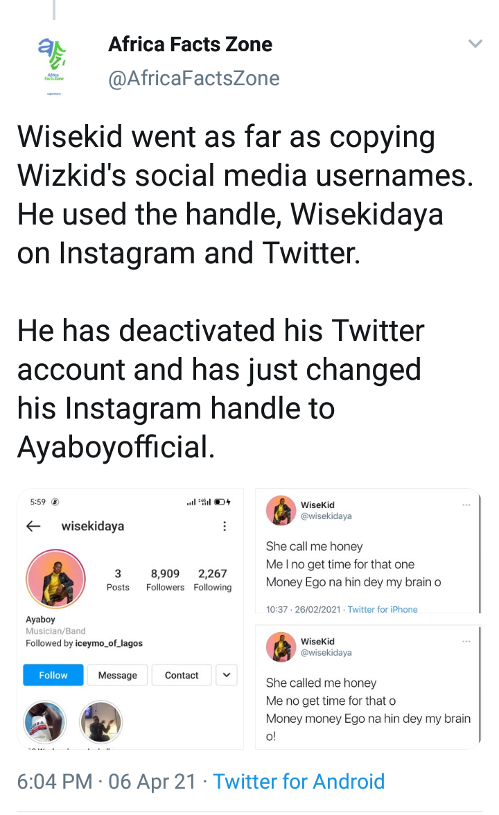Viewport: 499px width, 815px height.
Task: Click the WiseKid avatar in the bottom tweet
Action: pyautogui.click(x=281, y=647)
